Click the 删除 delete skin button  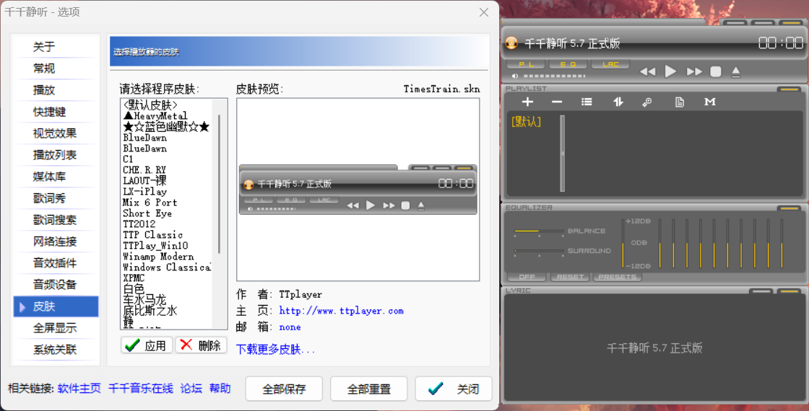click(x=201, y=345)
